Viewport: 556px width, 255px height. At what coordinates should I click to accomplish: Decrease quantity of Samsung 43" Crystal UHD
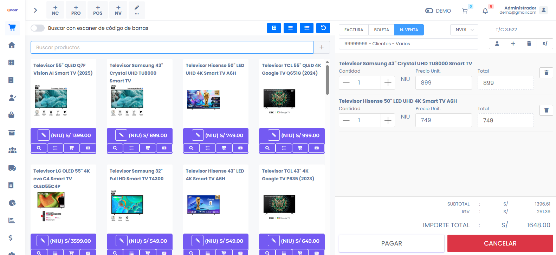(x=346, y=83)
